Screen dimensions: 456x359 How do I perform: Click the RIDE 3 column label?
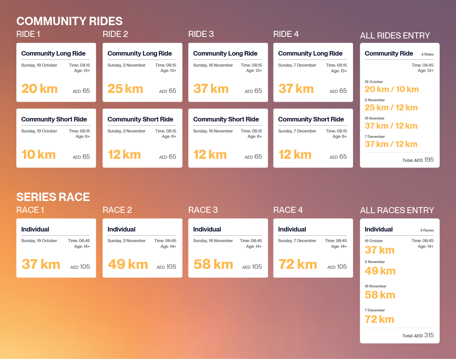[x=201, y=34]
